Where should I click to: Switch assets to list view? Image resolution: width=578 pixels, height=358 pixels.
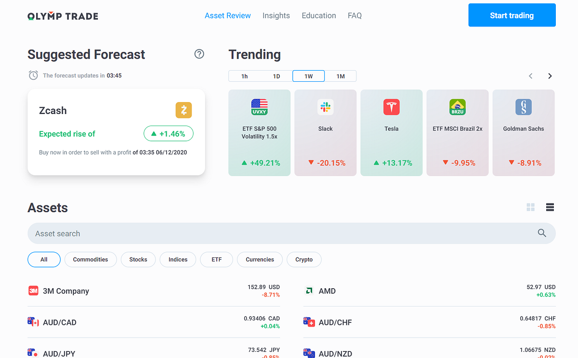[550, 207]
